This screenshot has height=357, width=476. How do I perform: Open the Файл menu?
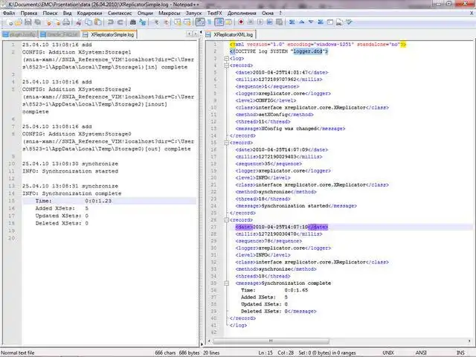tap(9, 13)
